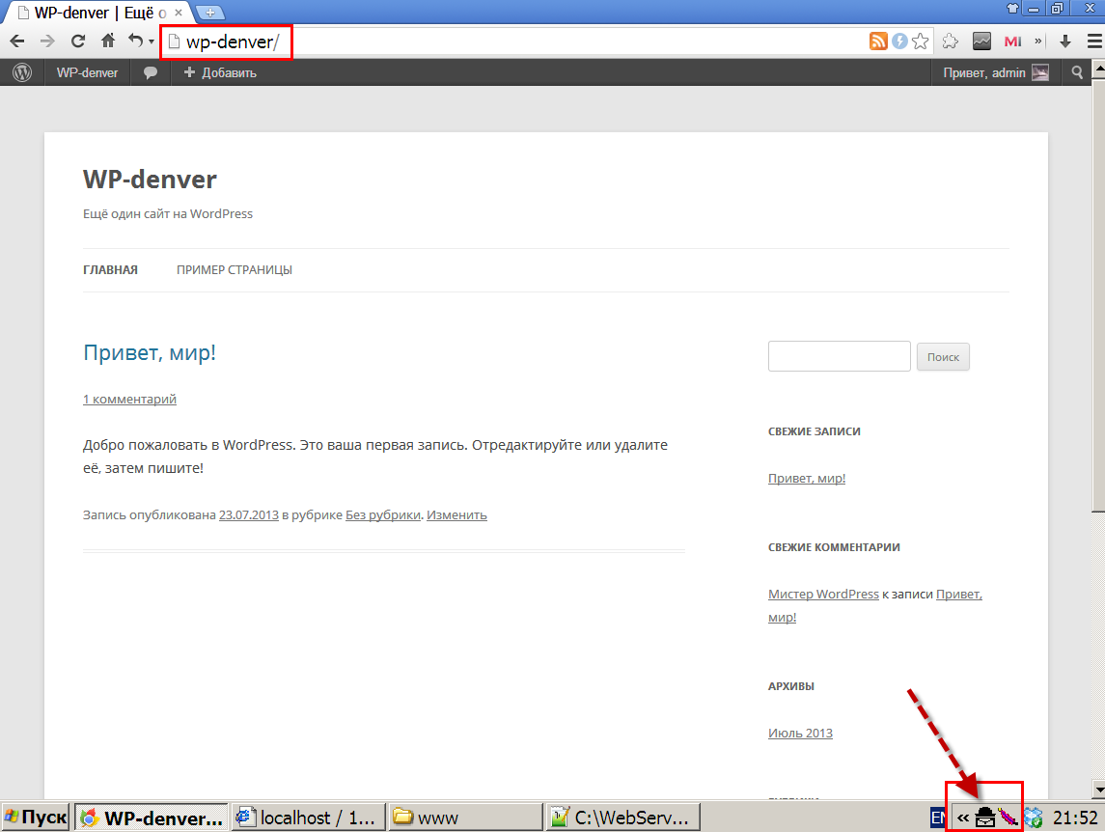The image size is (1105, 832).
Task: Click the scrollbar up arrow
Action: [x=1098, y=69]
